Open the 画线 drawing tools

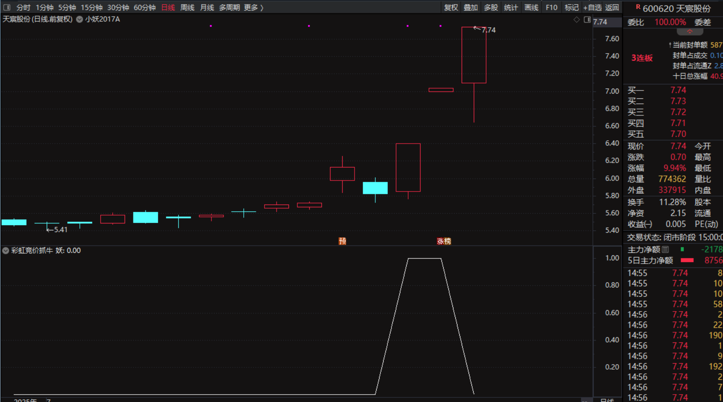[x=531, y=7]
